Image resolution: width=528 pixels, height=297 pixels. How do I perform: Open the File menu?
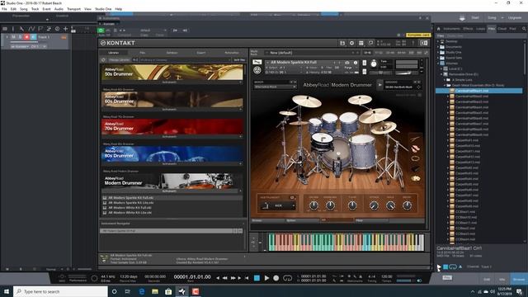click(x=4, y=9)
